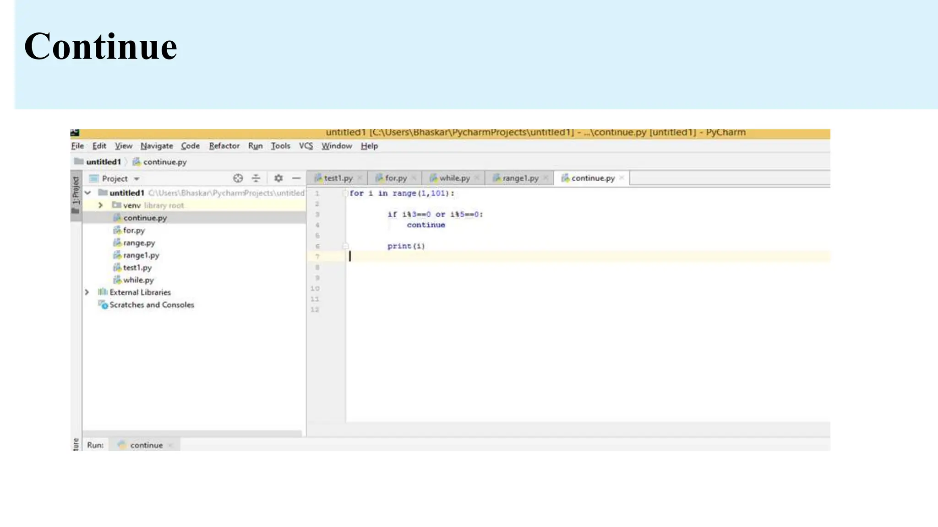The width and height of the screenshot is (938, 527).
Task: Open the Help menu
Action: pyautogui.click(x=369, y=146)
